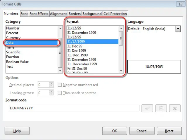This screenshot has width=187, height=140.
Task: Click the Decimal places field
Action: [44, 85]
